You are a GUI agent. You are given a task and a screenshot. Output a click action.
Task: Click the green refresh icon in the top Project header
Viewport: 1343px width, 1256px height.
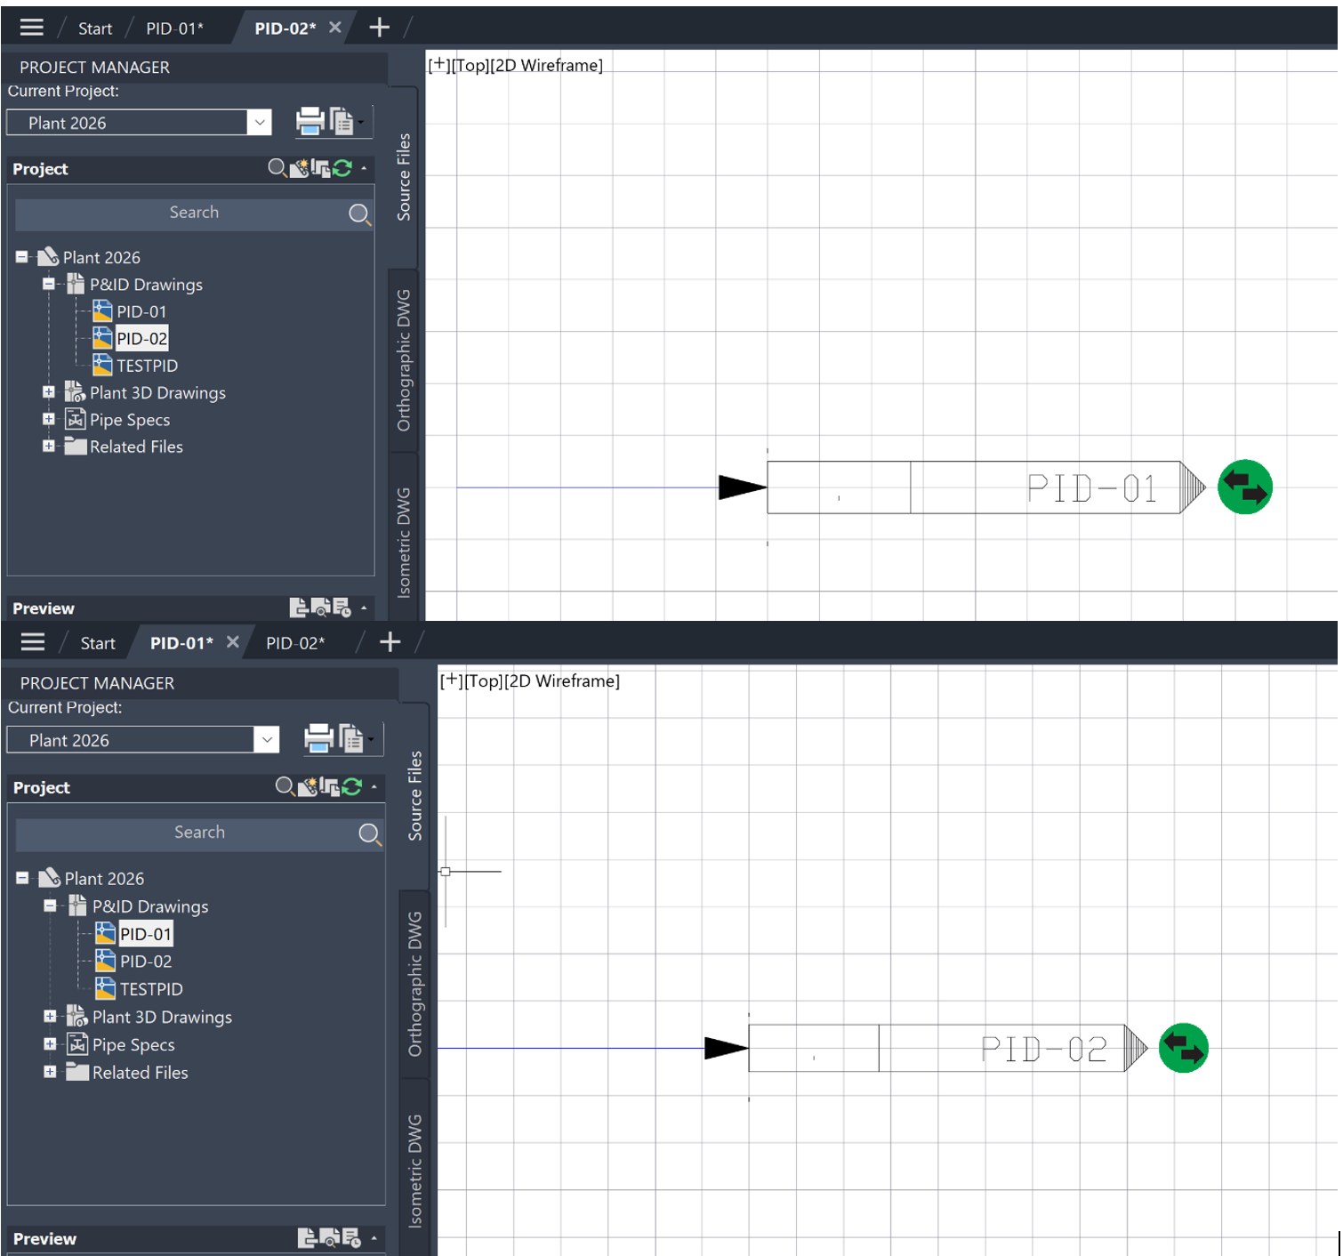click(x=342, y=168)
